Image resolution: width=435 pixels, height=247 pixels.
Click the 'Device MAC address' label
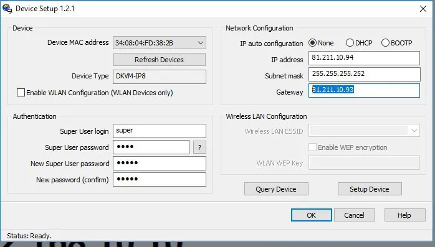coord(78,42)
